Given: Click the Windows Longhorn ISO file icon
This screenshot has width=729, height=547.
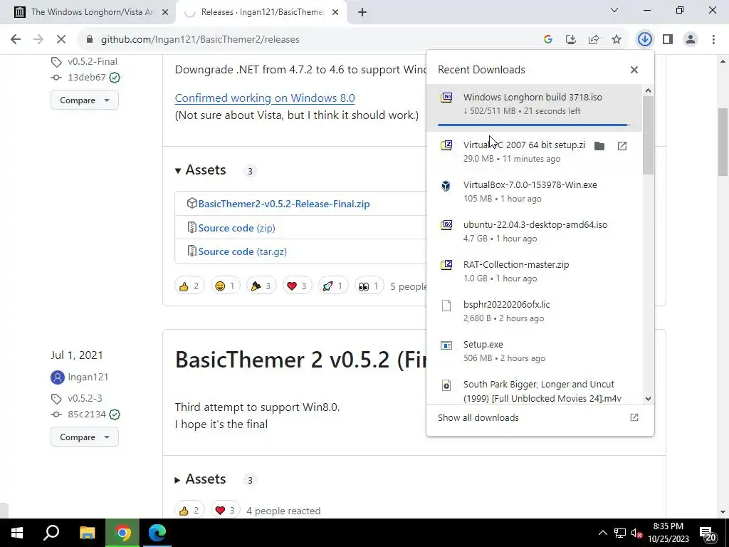Looking at the screenshot, I should point(446,98).
